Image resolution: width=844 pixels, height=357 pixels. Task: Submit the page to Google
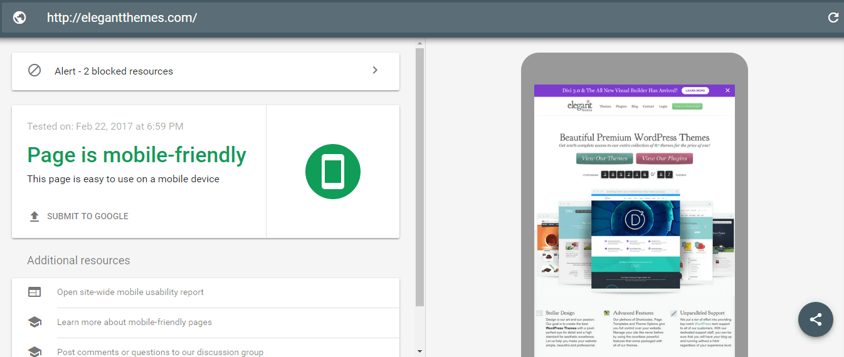(88, 217)
